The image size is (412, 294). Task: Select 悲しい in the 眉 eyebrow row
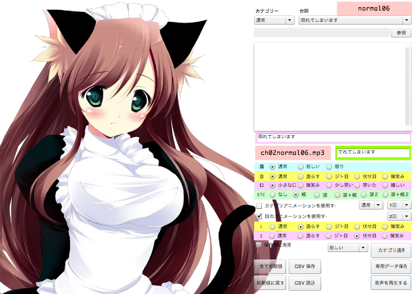coord(301,167)
